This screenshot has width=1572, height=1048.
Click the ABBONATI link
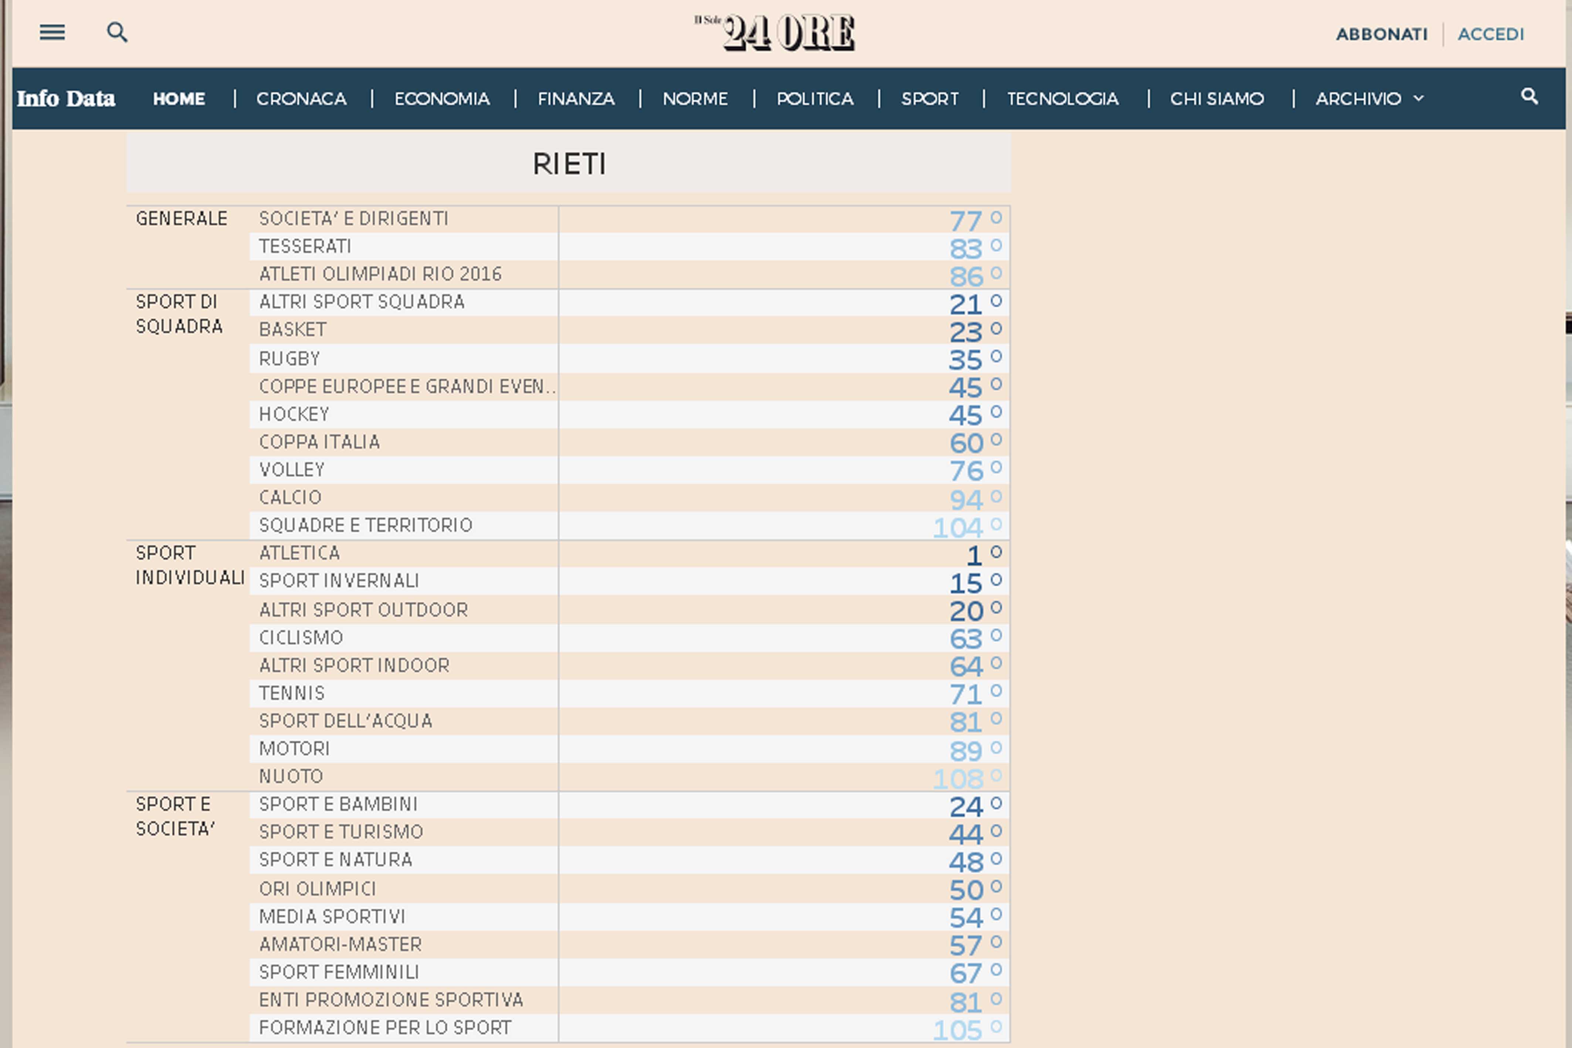click(x=1382, y=34)
